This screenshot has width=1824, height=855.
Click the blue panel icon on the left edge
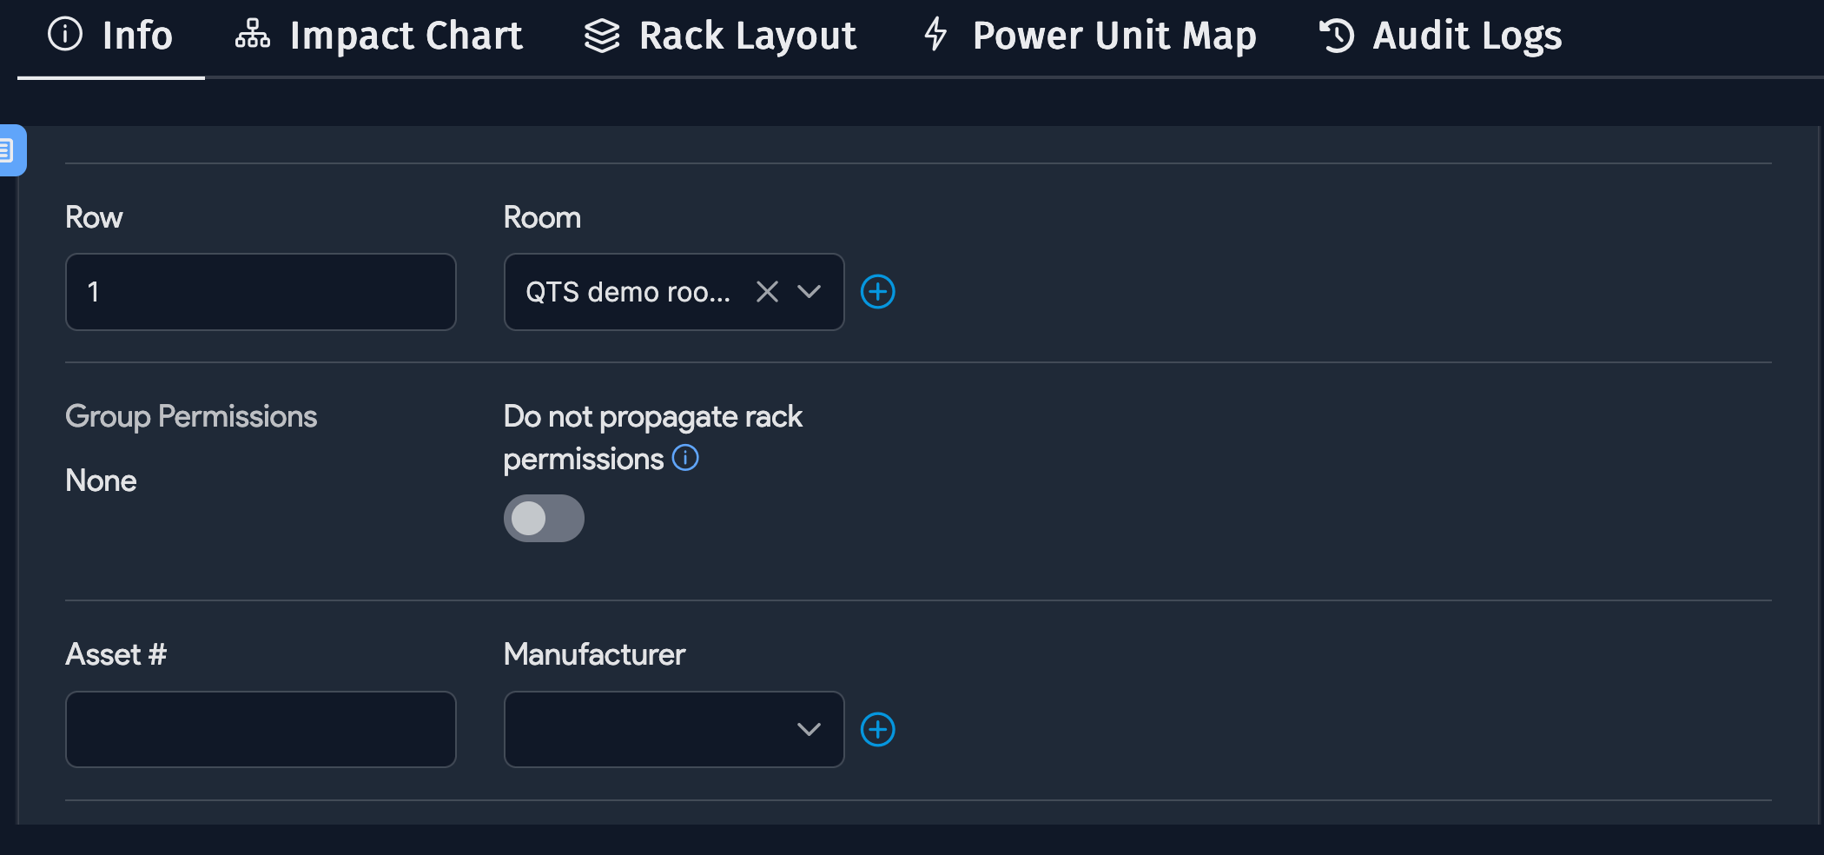[10, 149]
